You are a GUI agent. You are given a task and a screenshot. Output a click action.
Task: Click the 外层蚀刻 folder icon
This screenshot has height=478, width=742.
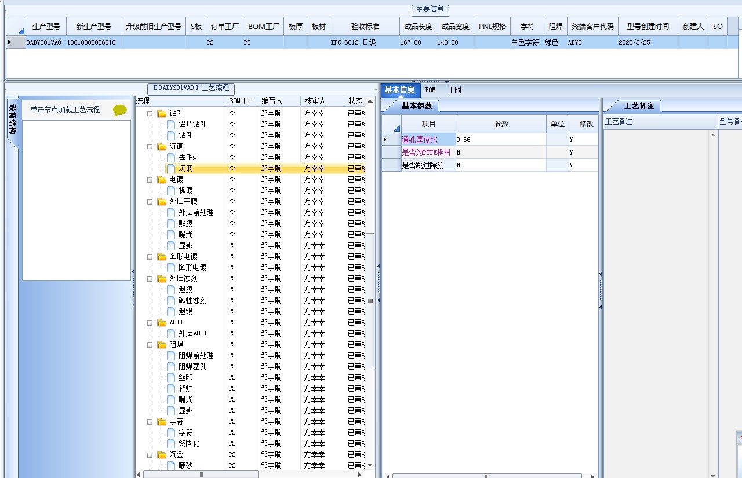point(162,278)
